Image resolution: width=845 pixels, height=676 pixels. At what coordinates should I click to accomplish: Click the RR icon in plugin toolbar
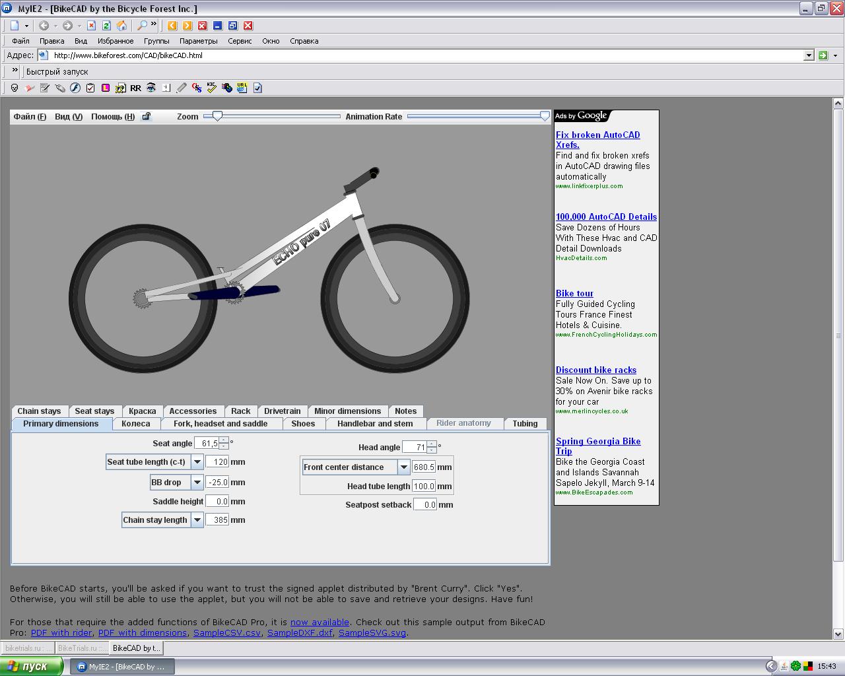(x=135, y=88)
